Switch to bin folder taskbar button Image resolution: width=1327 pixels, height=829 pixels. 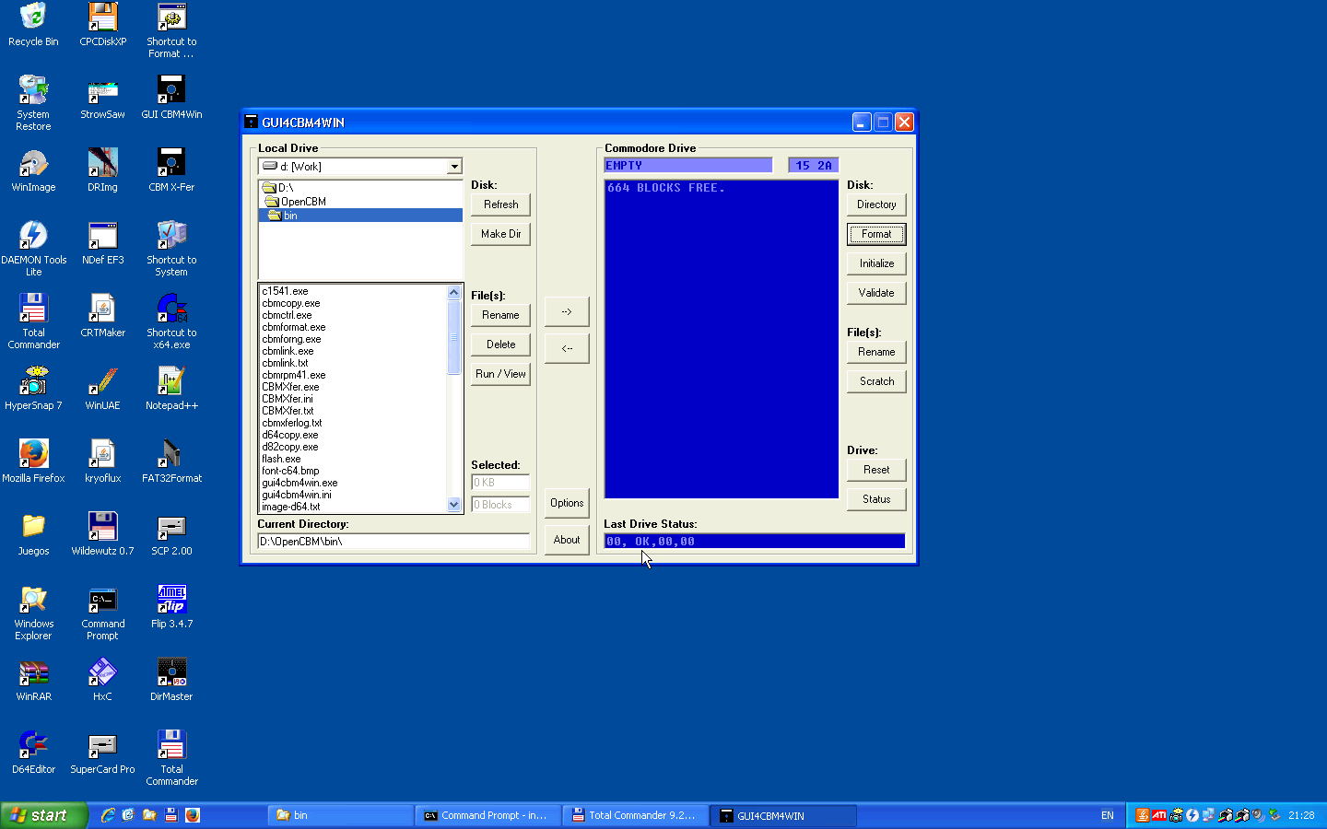point(340,815)
